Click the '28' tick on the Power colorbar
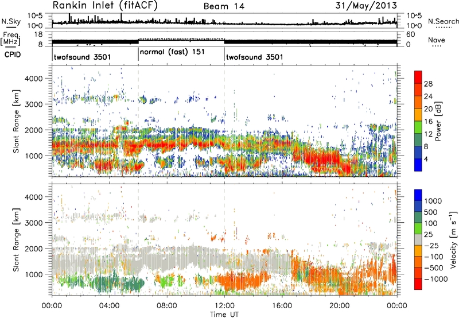The width and height of the screenshot is (459, 318). pos(428,84)
